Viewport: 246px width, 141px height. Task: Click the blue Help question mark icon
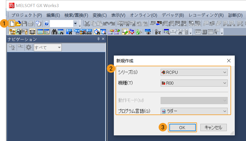click(x=46, y=24)
